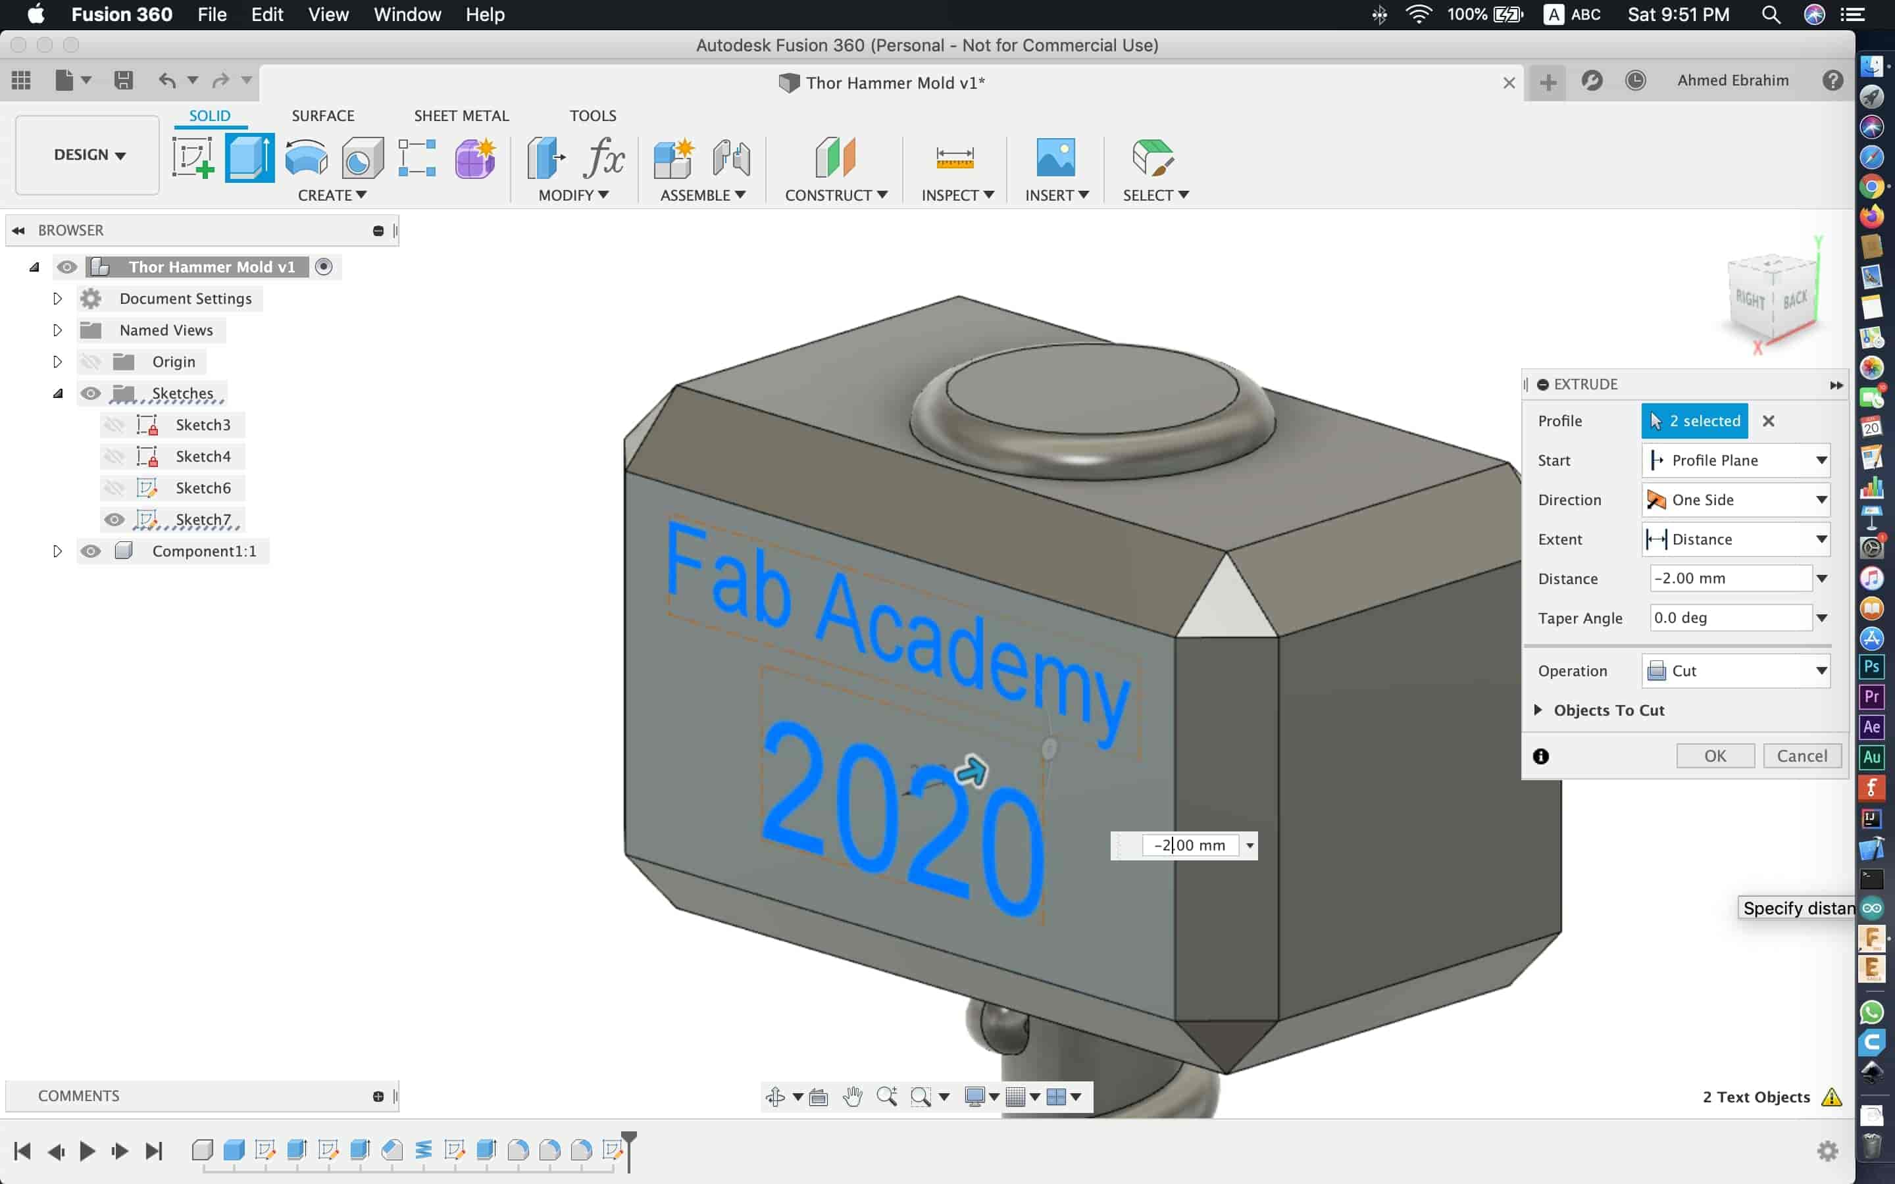The image size is (1895, 1184).
Task: Click the 2 selected profile button
Action: 1694,420
